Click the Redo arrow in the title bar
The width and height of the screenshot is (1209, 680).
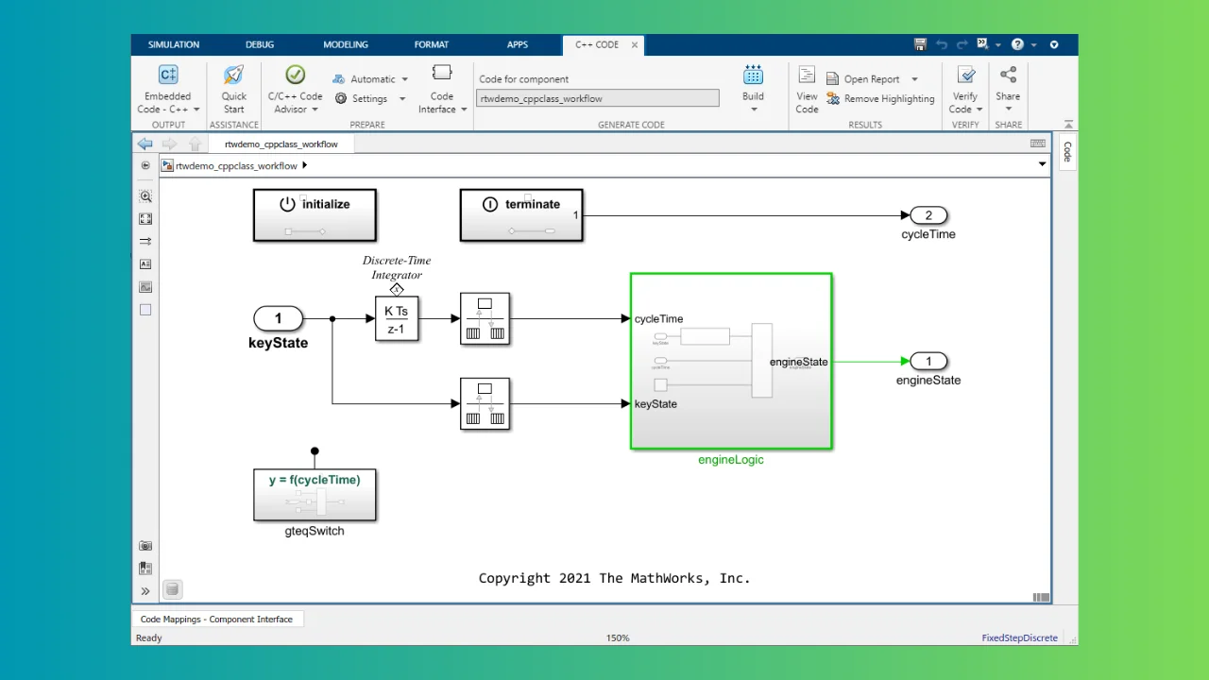click(962, 44)
